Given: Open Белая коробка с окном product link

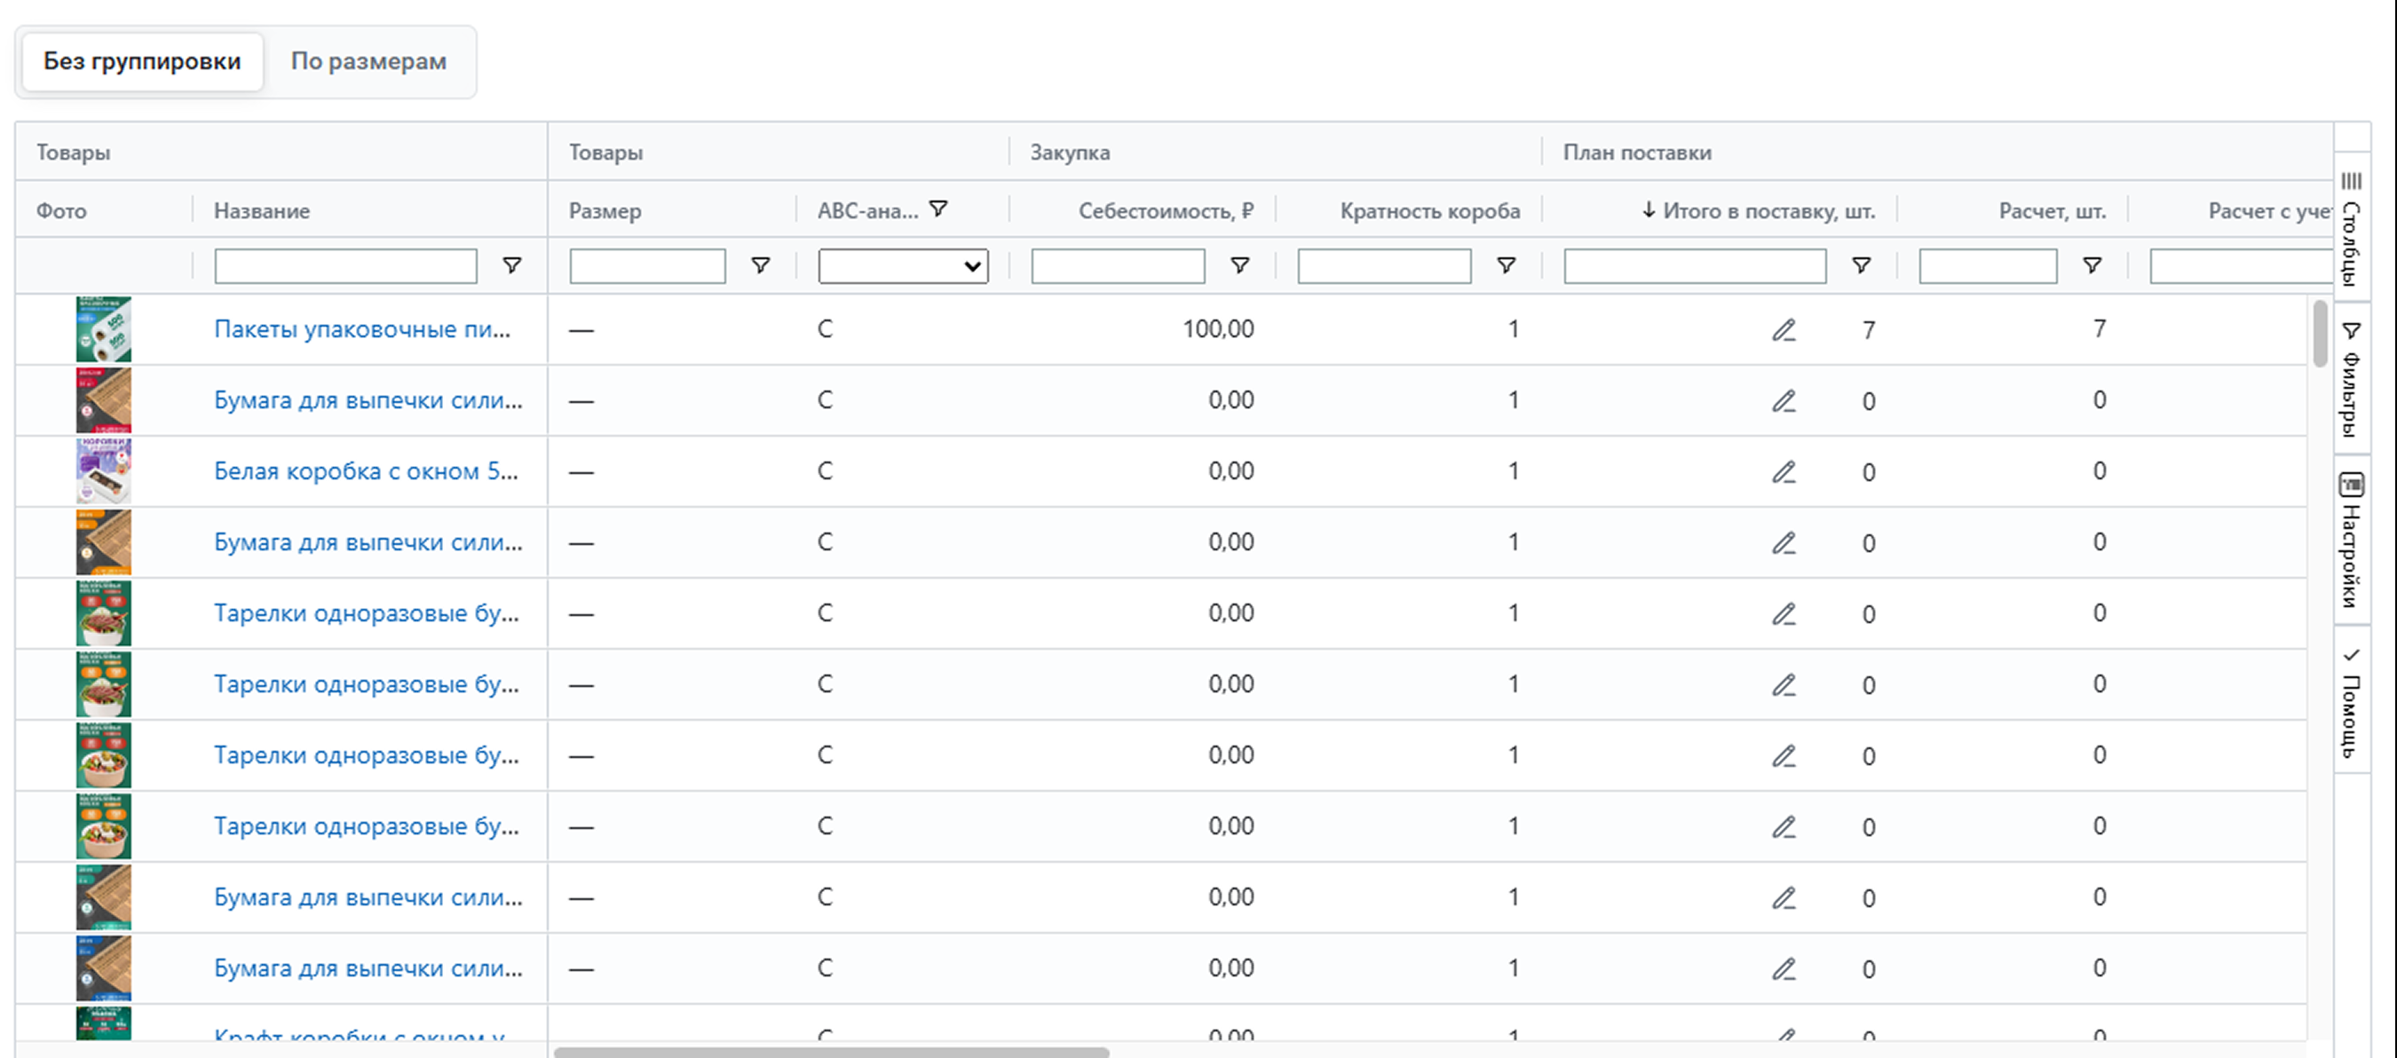Looking at the screenshot, I should click(x=366, y=472).
